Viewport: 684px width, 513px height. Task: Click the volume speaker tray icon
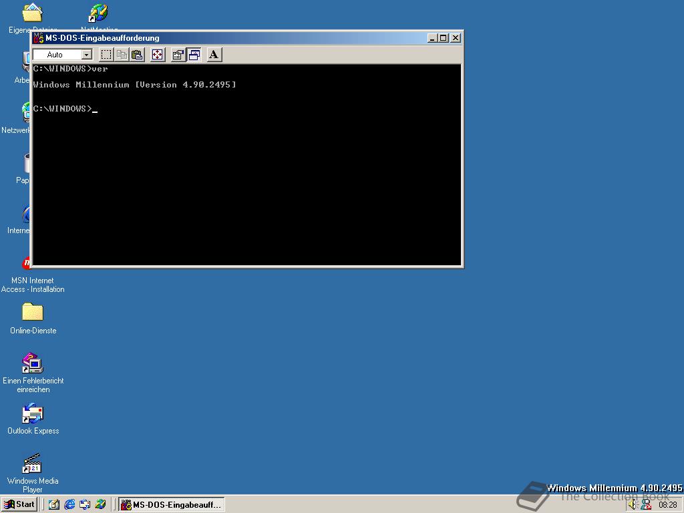pos(633,505)
